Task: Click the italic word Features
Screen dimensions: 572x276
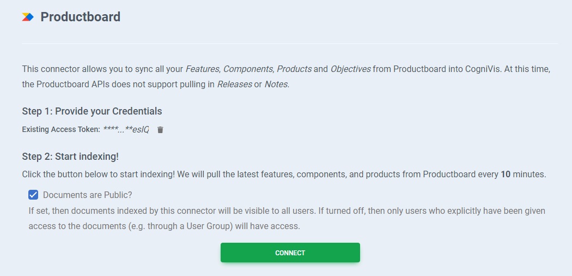Action: point(202,69)
